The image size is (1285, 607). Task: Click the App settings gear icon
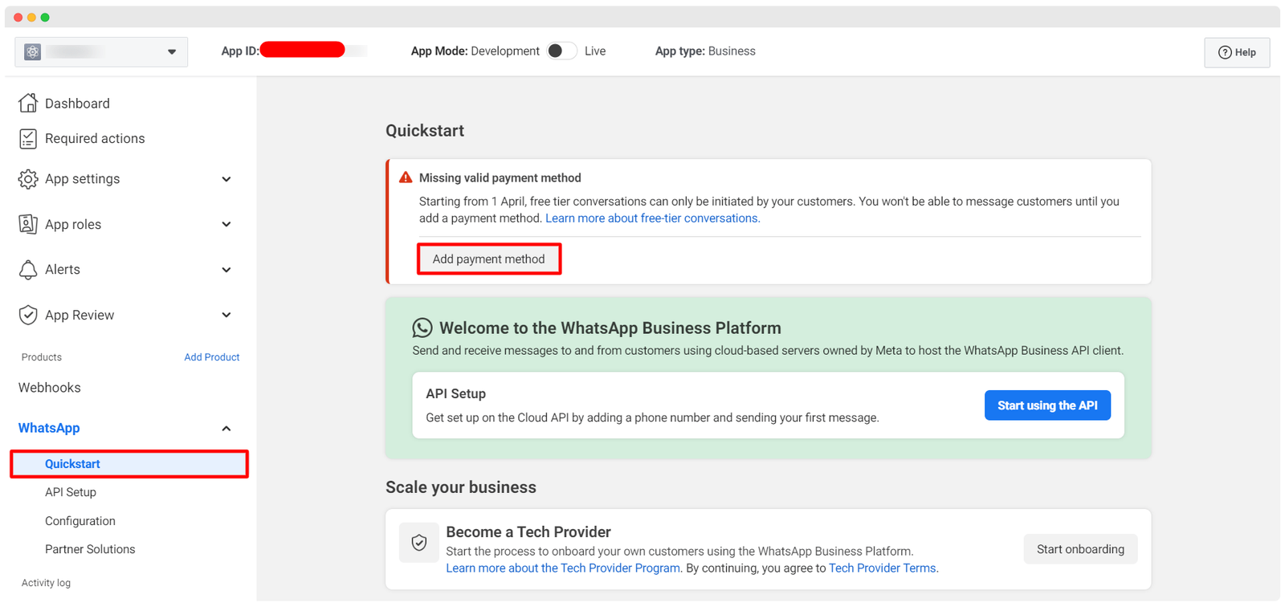point(28,179)
